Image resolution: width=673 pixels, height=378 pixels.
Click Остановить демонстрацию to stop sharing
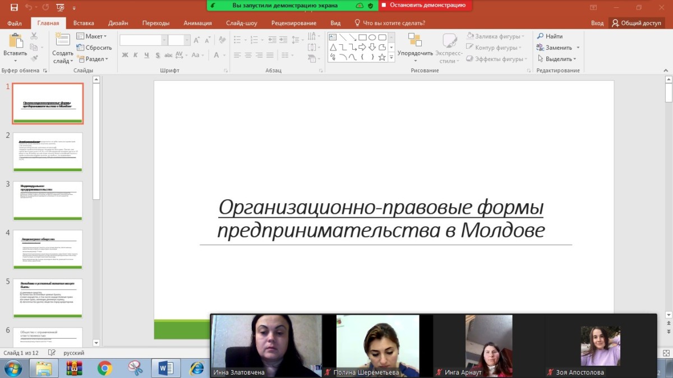coord(426,5)
